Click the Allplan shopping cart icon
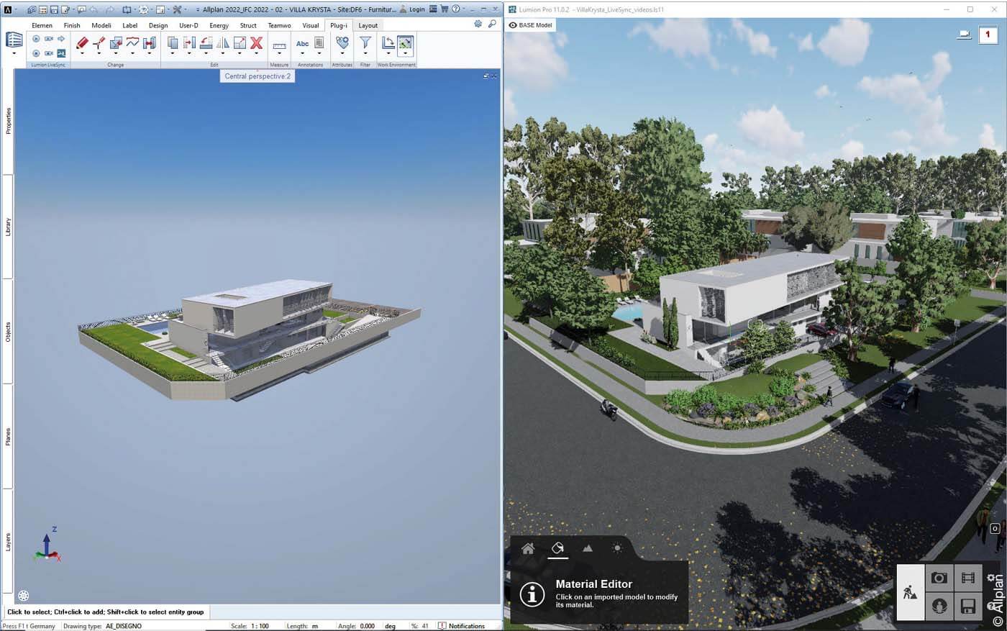Image resolution: width=1007 pixels, height=631 pixels. tap(444, 9)
